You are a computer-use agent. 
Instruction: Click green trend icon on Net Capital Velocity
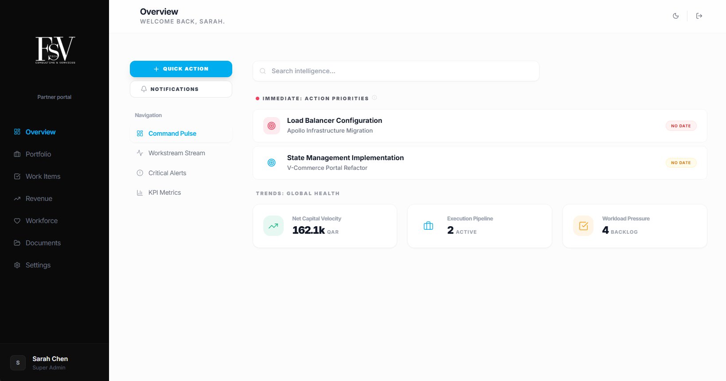tap(273, 226)
